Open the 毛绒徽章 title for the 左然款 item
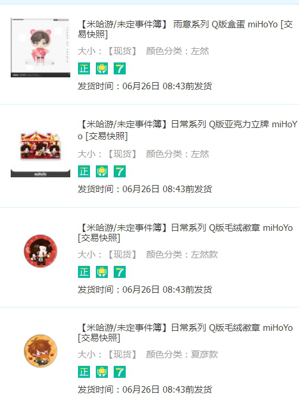 (x=185, y=233)
